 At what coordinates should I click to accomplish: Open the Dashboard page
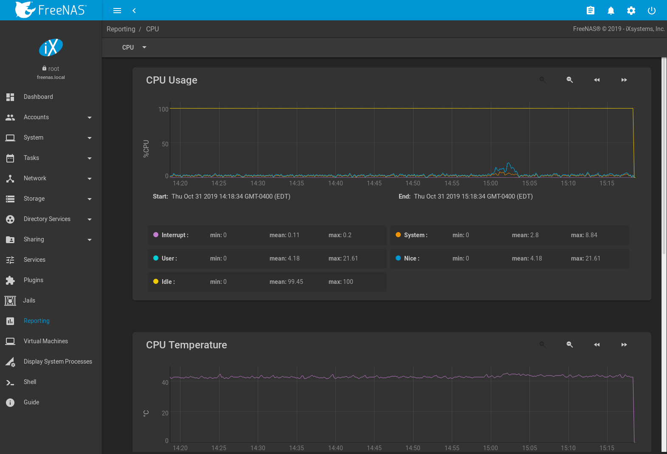[x=38, y=97]
